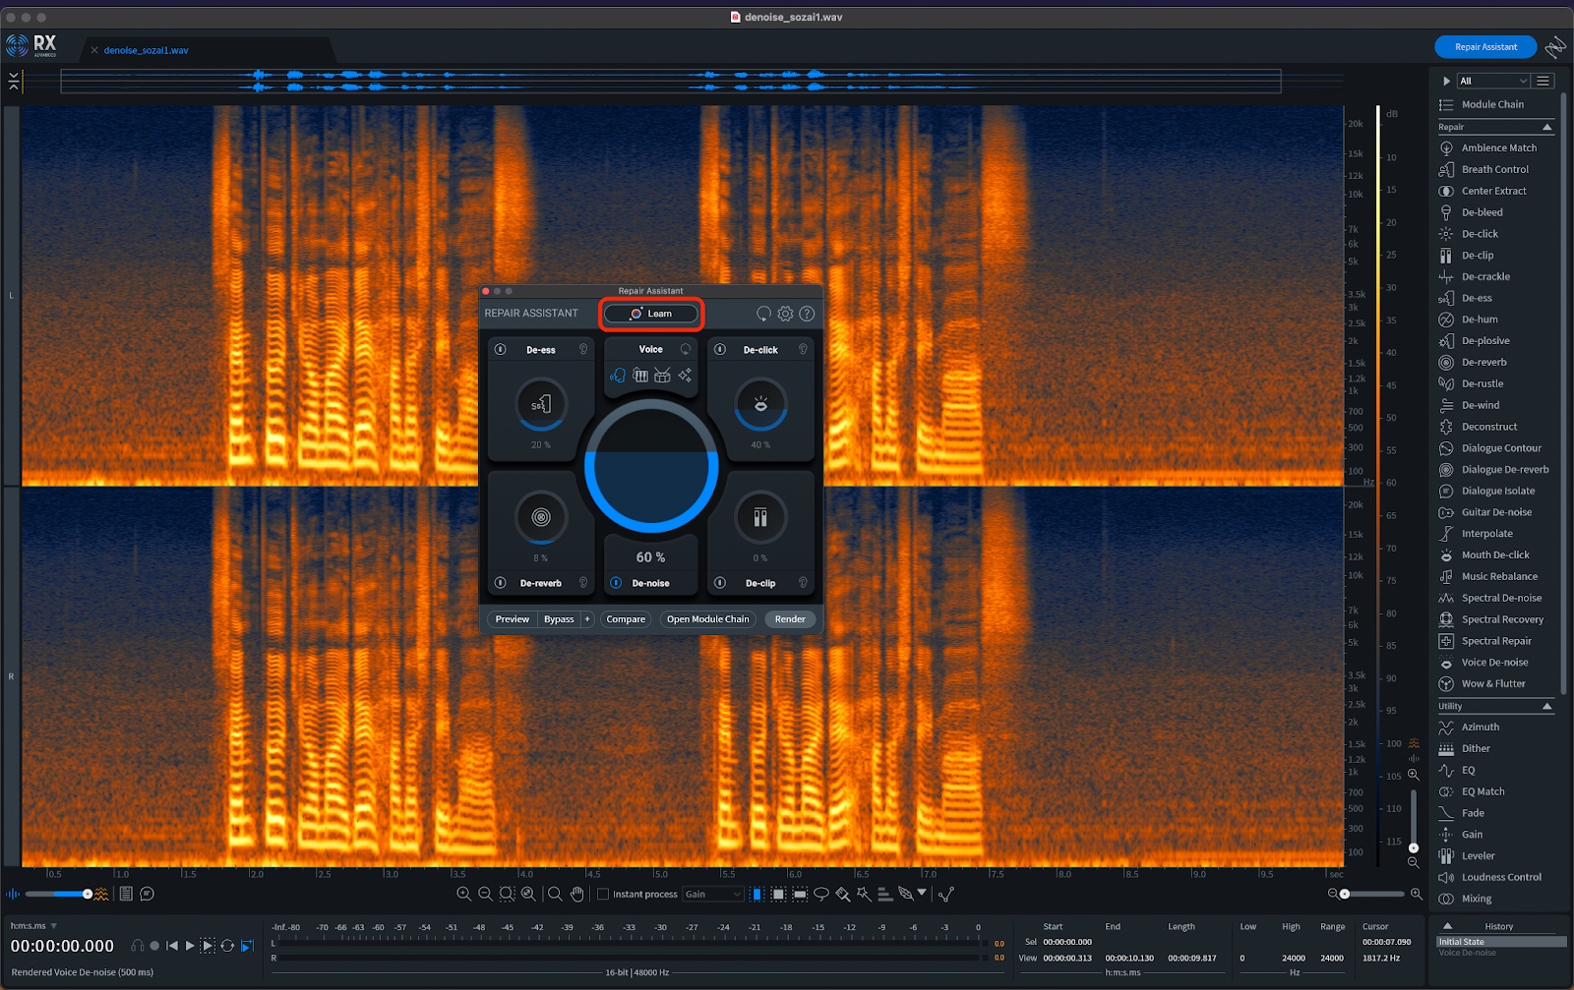1574x990 pixels.
Task: Toggle De-reverb power button
Action: tap(500, 583)
